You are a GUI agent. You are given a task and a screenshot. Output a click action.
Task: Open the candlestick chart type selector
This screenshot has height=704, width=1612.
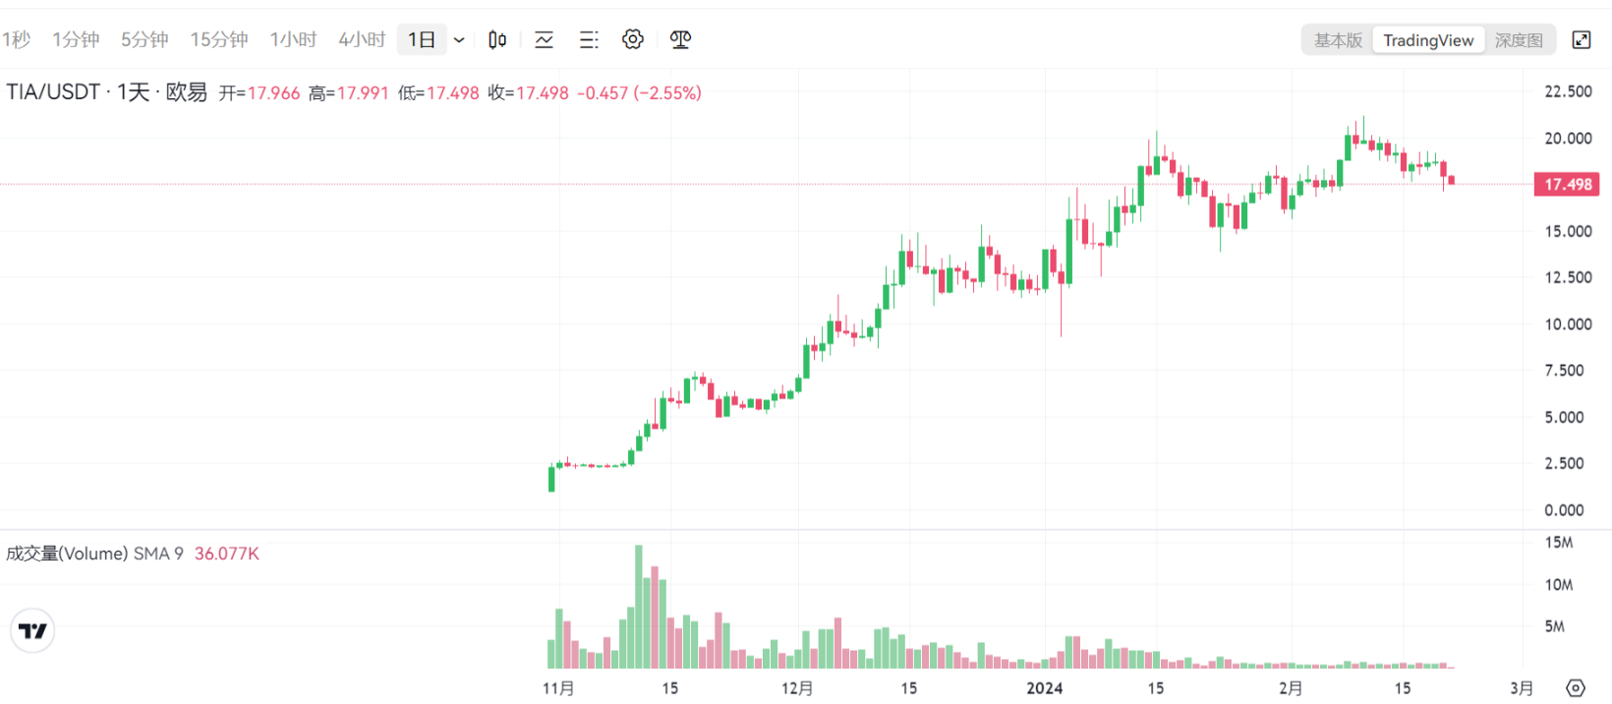[x=497, y=39]
